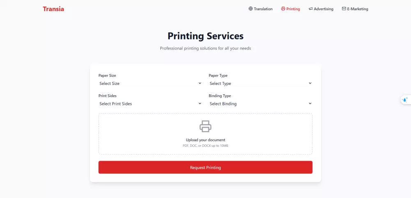Open the Print Sides dropdown
Image resolution: width=411 pixels, height=198 pixels.
click(x=150, y=104)
